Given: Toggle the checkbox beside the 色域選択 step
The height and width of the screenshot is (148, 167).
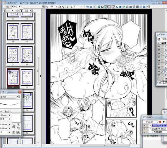Looking at the screenshot, I should [x=144, y=132].
